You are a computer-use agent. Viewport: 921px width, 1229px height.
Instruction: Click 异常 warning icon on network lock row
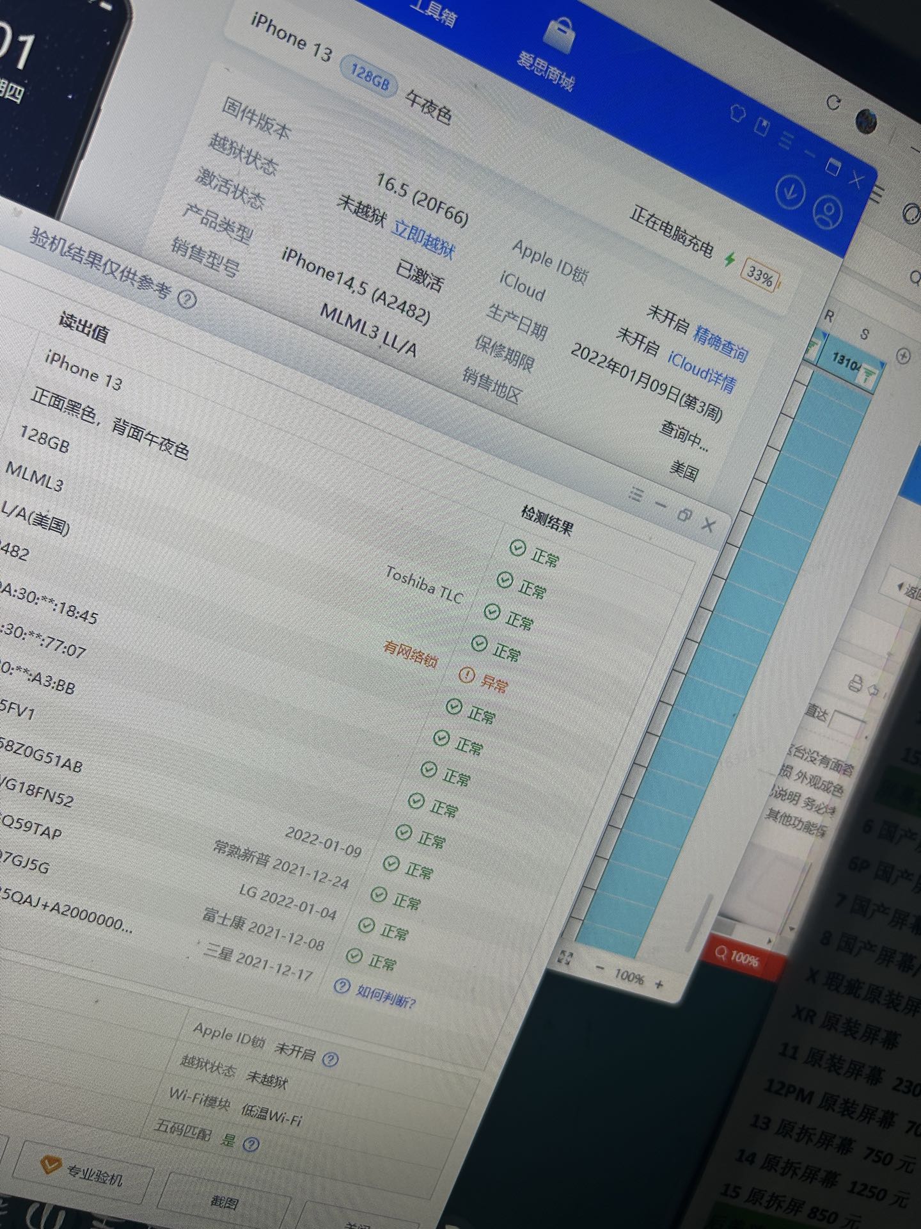(x=467, y=675)
